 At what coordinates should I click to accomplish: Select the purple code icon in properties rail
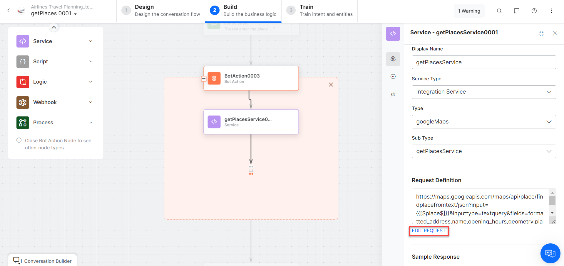[x=393, y=34]
